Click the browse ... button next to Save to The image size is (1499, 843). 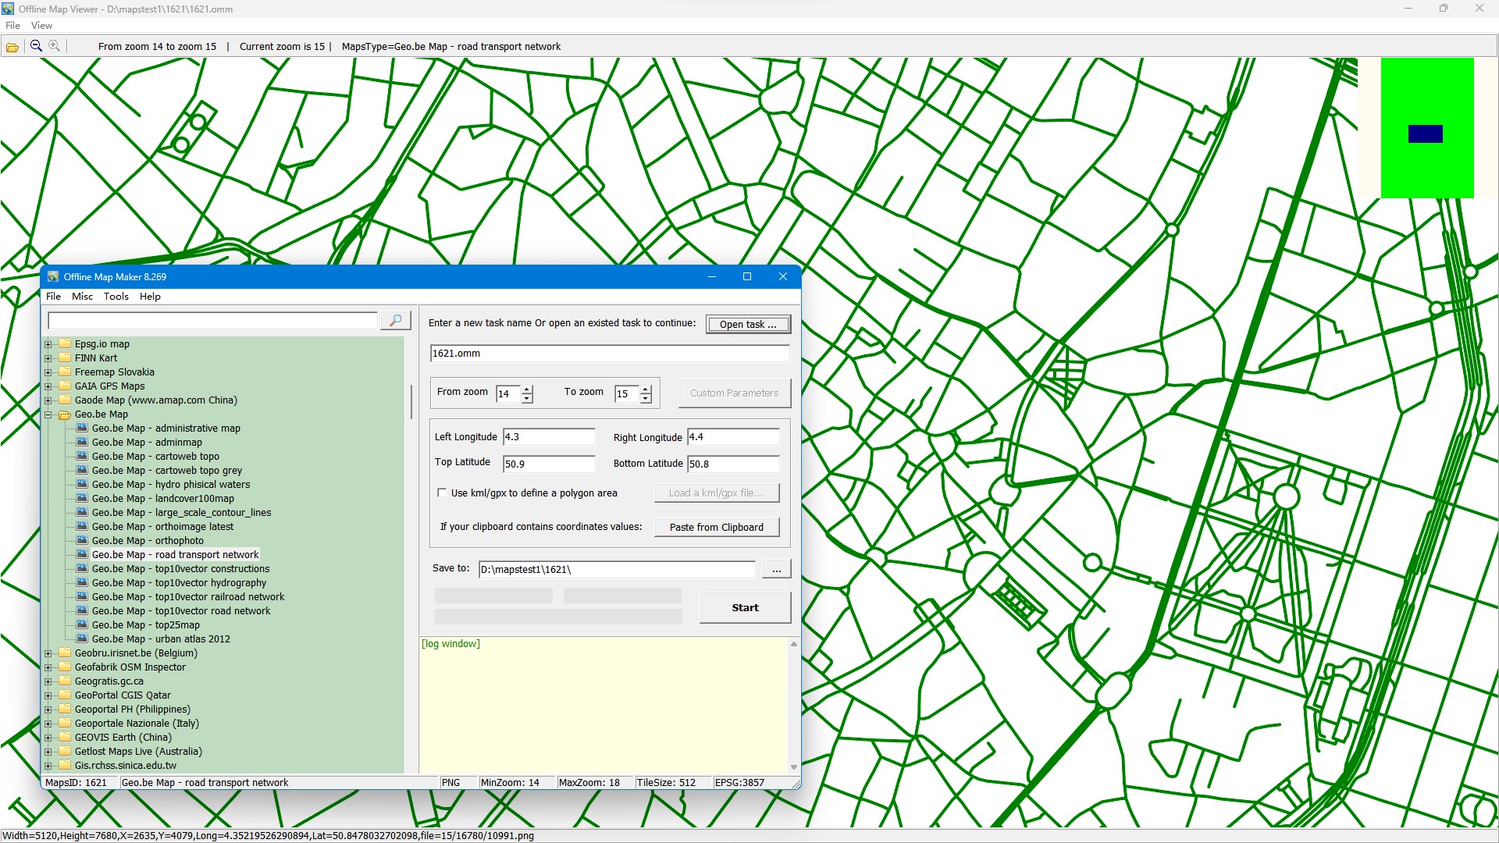pyautogui.click(x=776, y=569)
